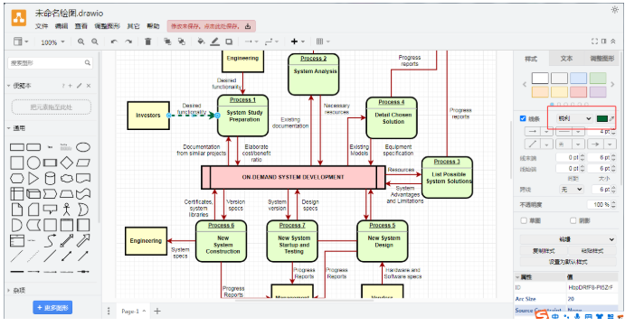Open the 文件 File menu
This screenshot has height=326, width=625.
(x=42, y=26)
